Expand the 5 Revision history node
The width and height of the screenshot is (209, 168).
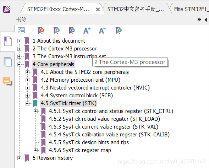point(19,158)
